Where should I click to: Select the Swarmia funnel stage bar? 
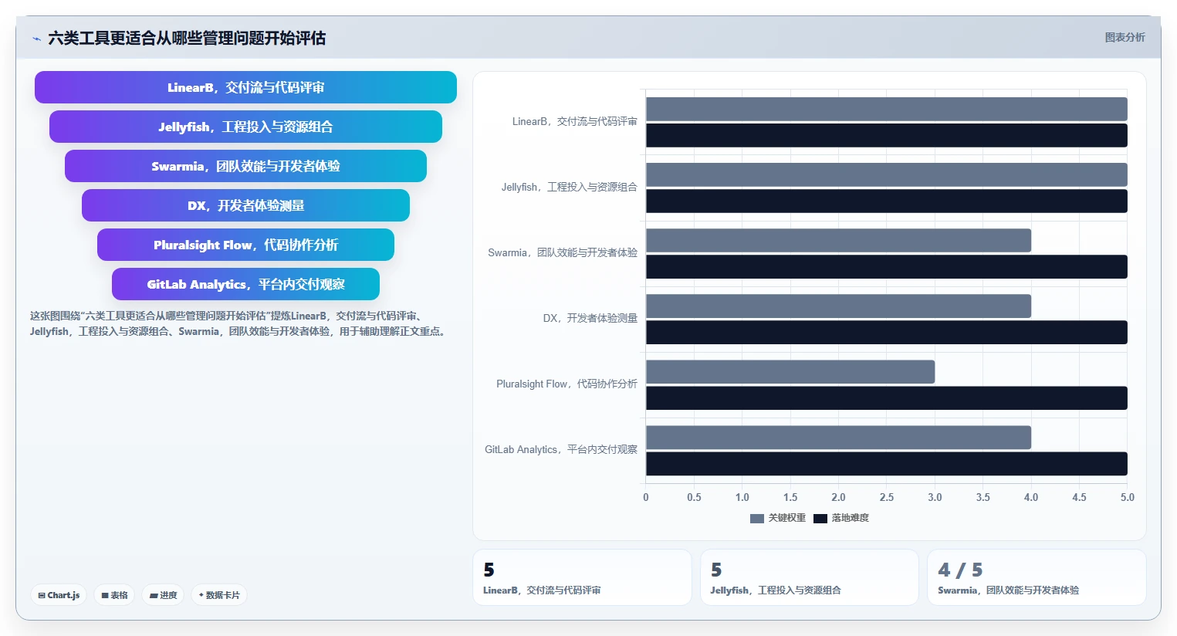pyautogui.click(x=245, y=166)
